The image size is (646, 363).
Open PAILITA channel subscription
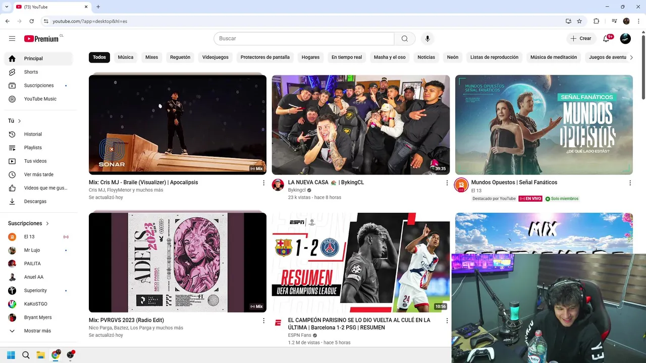[38, 264]
